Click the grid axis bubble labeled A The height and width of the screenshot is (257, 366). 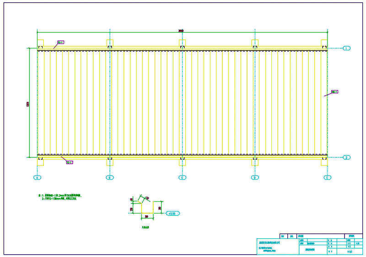pos(38,177)
